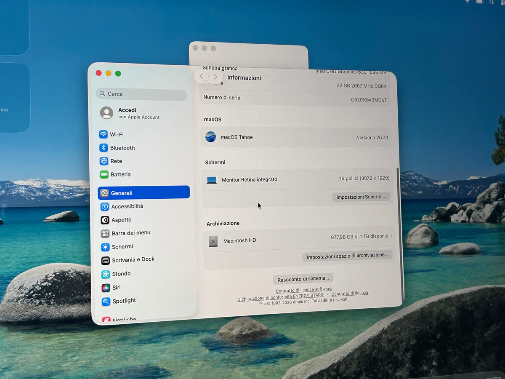Open Wi-Fi settings in the sidebar

112,134
